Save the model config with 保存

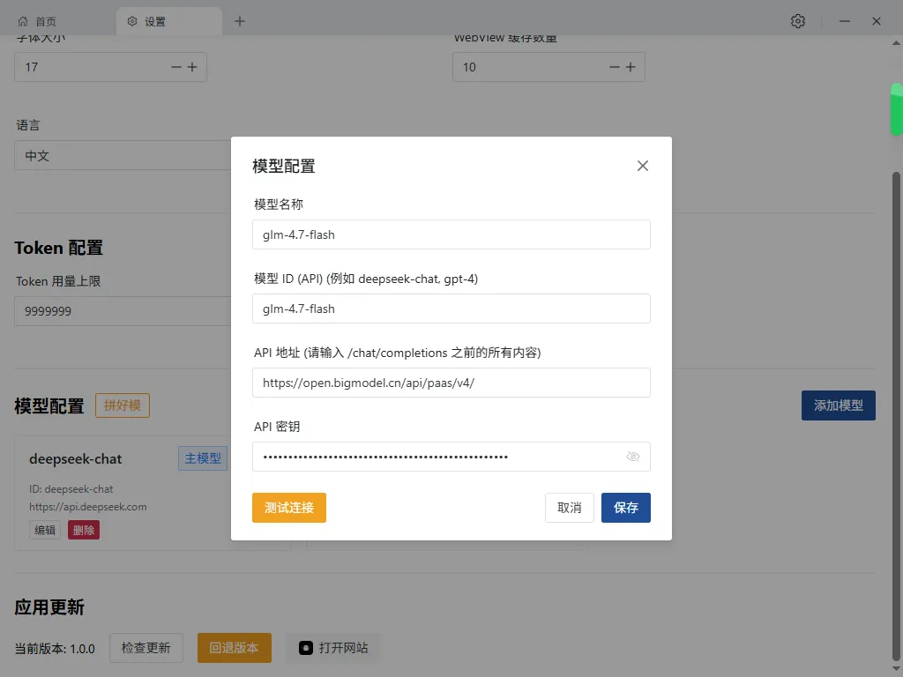[626, 507]
